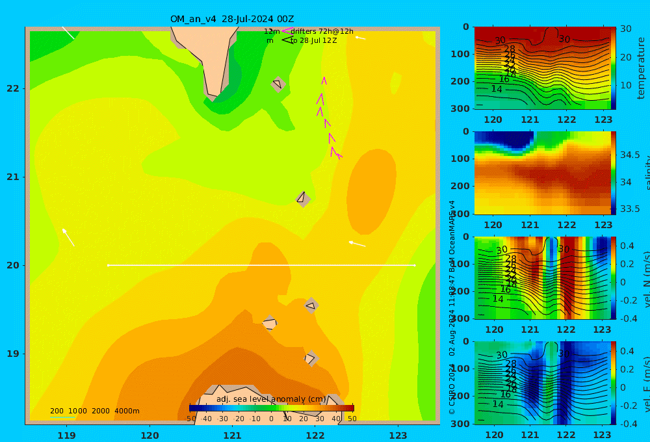Click the black arrow symbol in the legend
Viewport: 650px width, 442px height.
point(287,40)
